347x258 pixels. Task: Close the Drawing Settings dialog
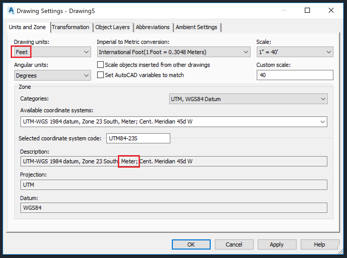(x=331, y=10)
